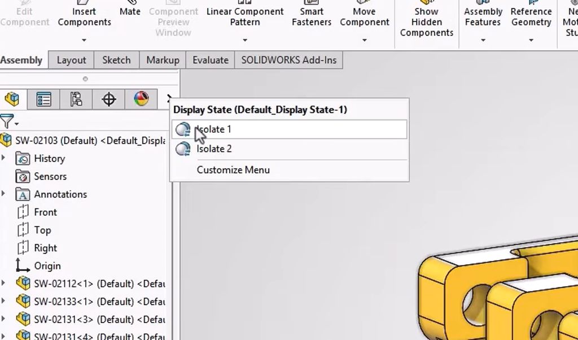
Task: Expand the SW-02133<1> component
Action: pos(3,301)
